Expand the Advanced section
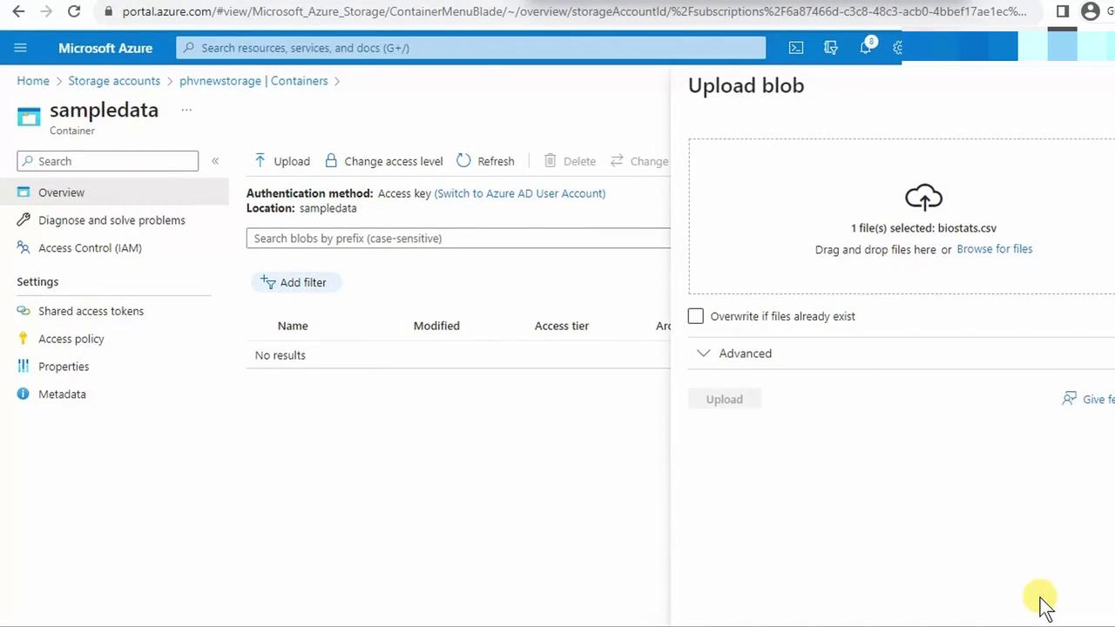The height and width of the screenshot is (627, 1115). tap(735, 354)
